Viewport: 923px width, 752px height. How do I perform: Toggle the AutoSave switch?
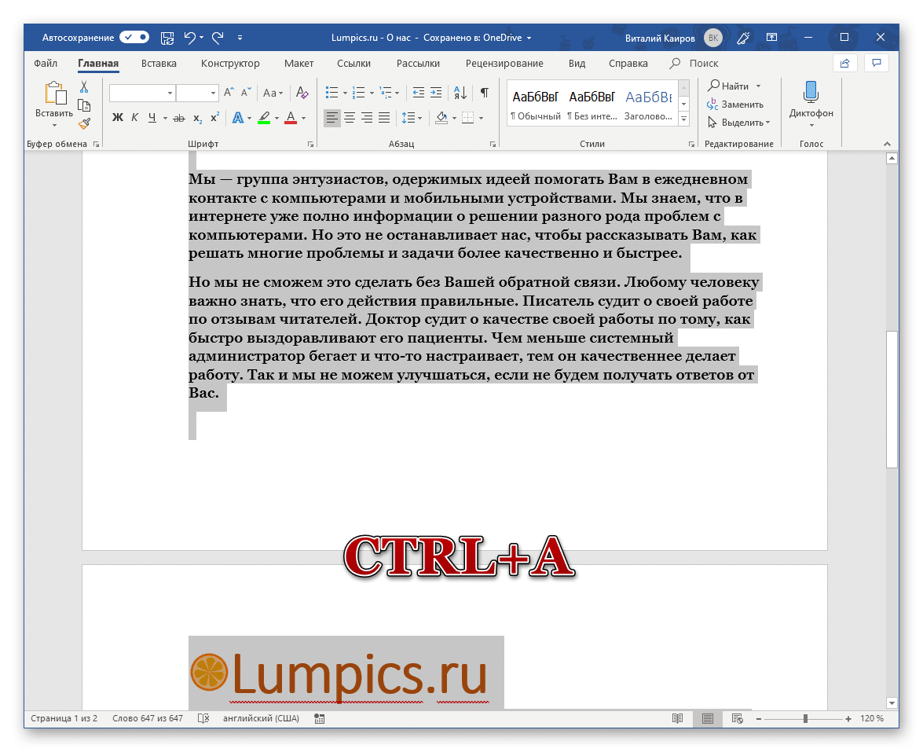tap(134, 37)
